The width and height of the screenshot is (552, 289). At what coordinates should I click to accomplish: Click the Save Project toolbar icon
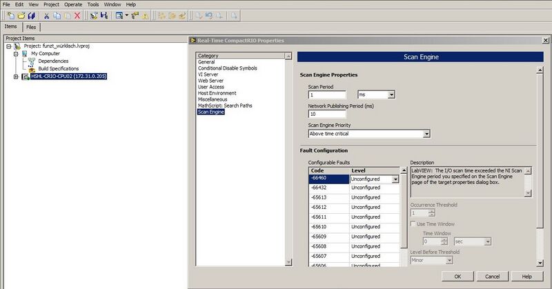[x=31, y=14]
